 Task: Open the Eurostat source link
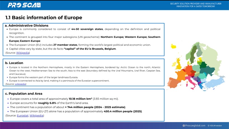(23, 116)
